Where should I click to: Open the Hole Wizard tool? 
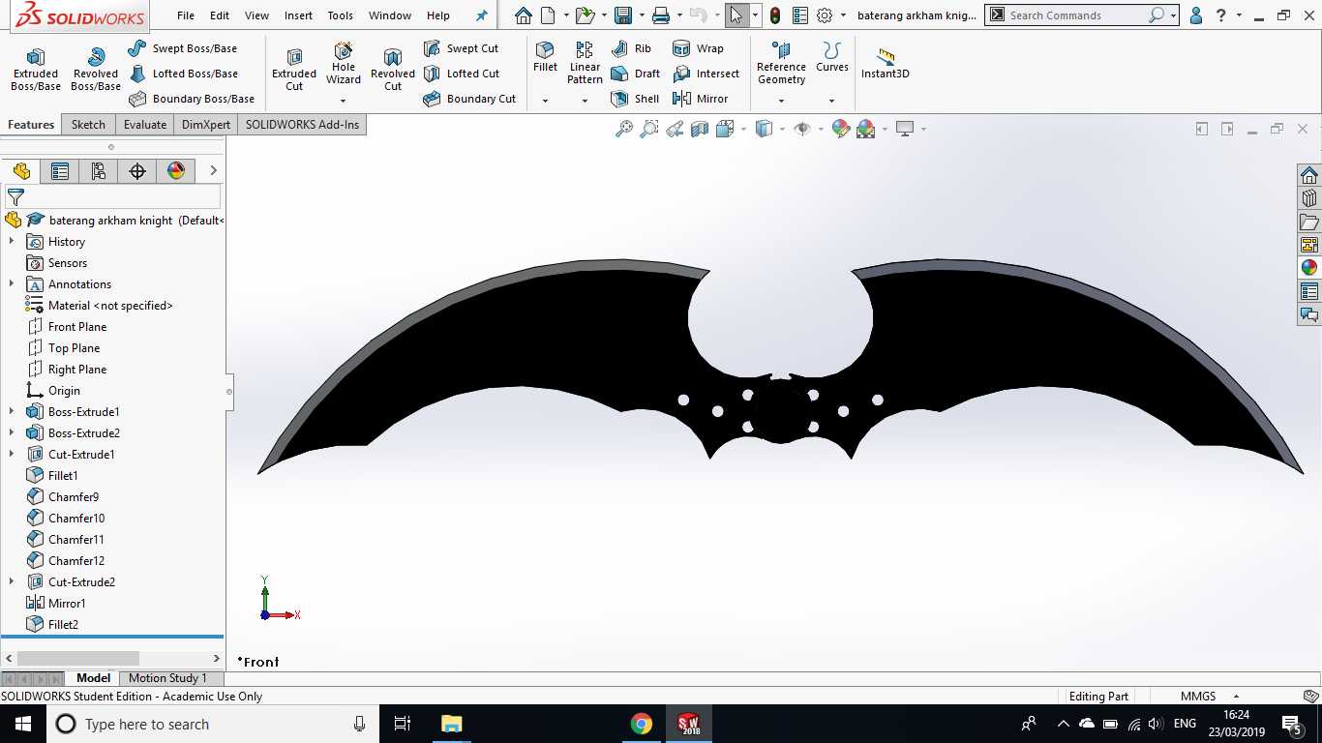point(344,64)
